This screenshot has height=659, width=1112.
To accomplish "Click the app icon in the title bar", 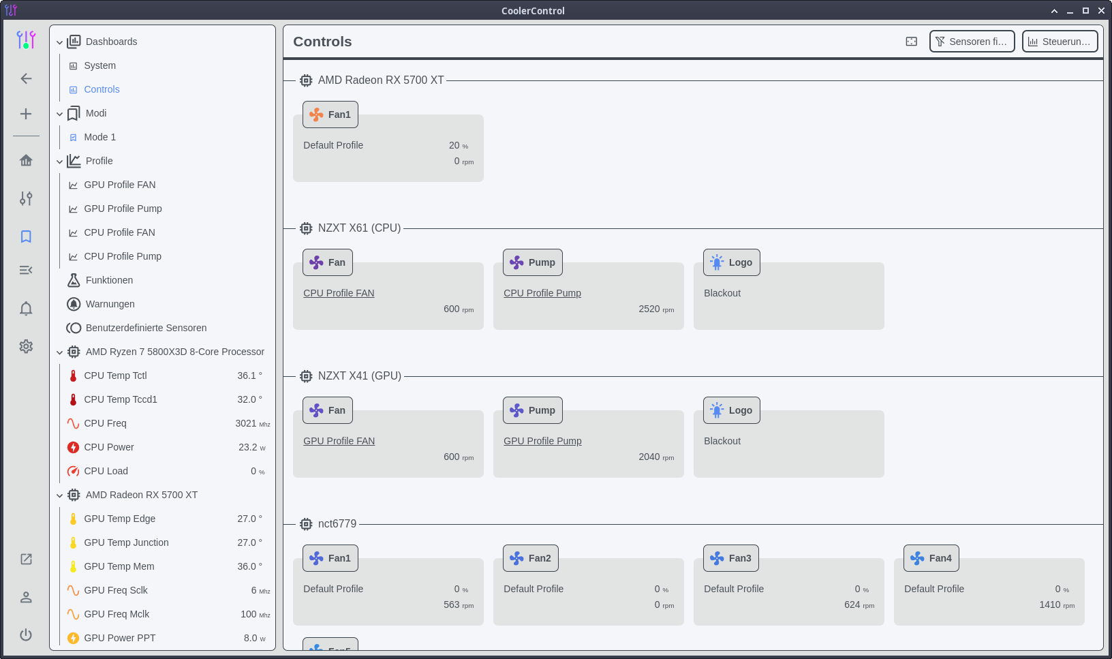I will (x=11, y=10).
